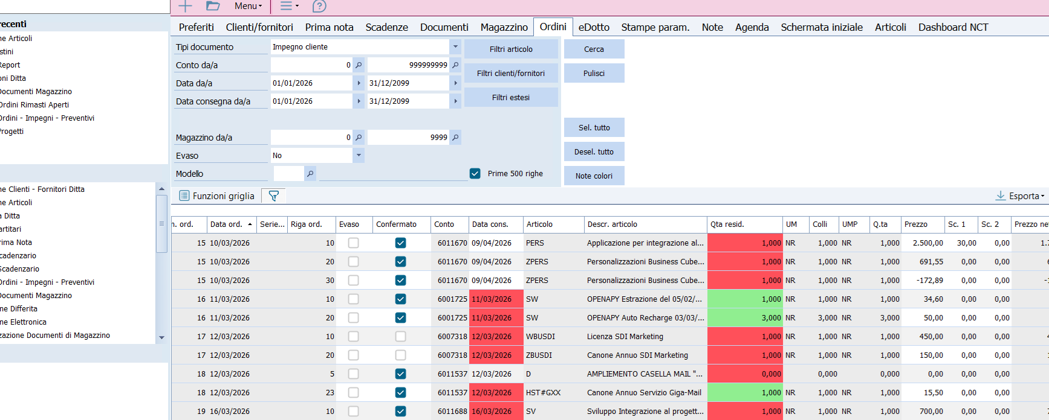The height and width of the screenshot is (420, 1049).
Task: Click the Funzioni griglia icon
Action: click(x=184, y=196)
